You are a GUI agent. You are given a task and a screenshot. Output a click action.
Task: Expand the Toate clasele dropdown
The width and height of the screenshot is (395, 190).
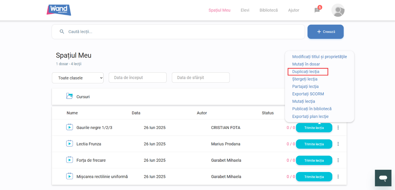(78, 78)
